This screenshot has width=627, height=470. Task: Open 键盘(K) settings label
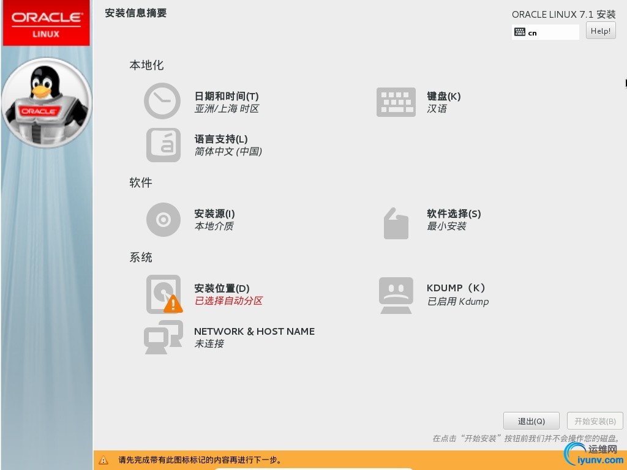444,96
